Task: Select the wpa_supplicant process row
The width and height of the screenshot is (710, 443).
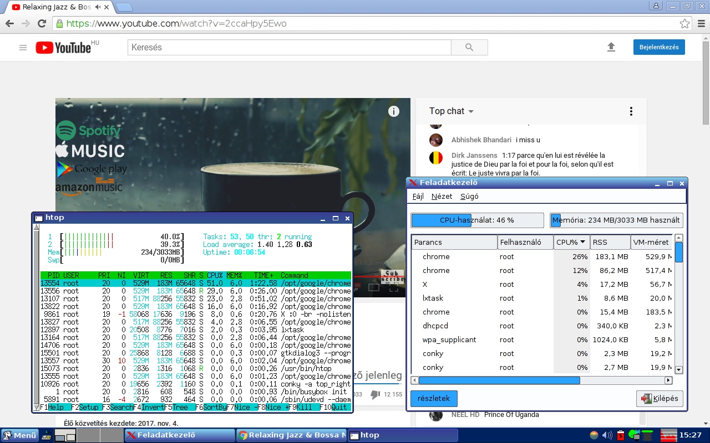Action: (x=542, y=339)
